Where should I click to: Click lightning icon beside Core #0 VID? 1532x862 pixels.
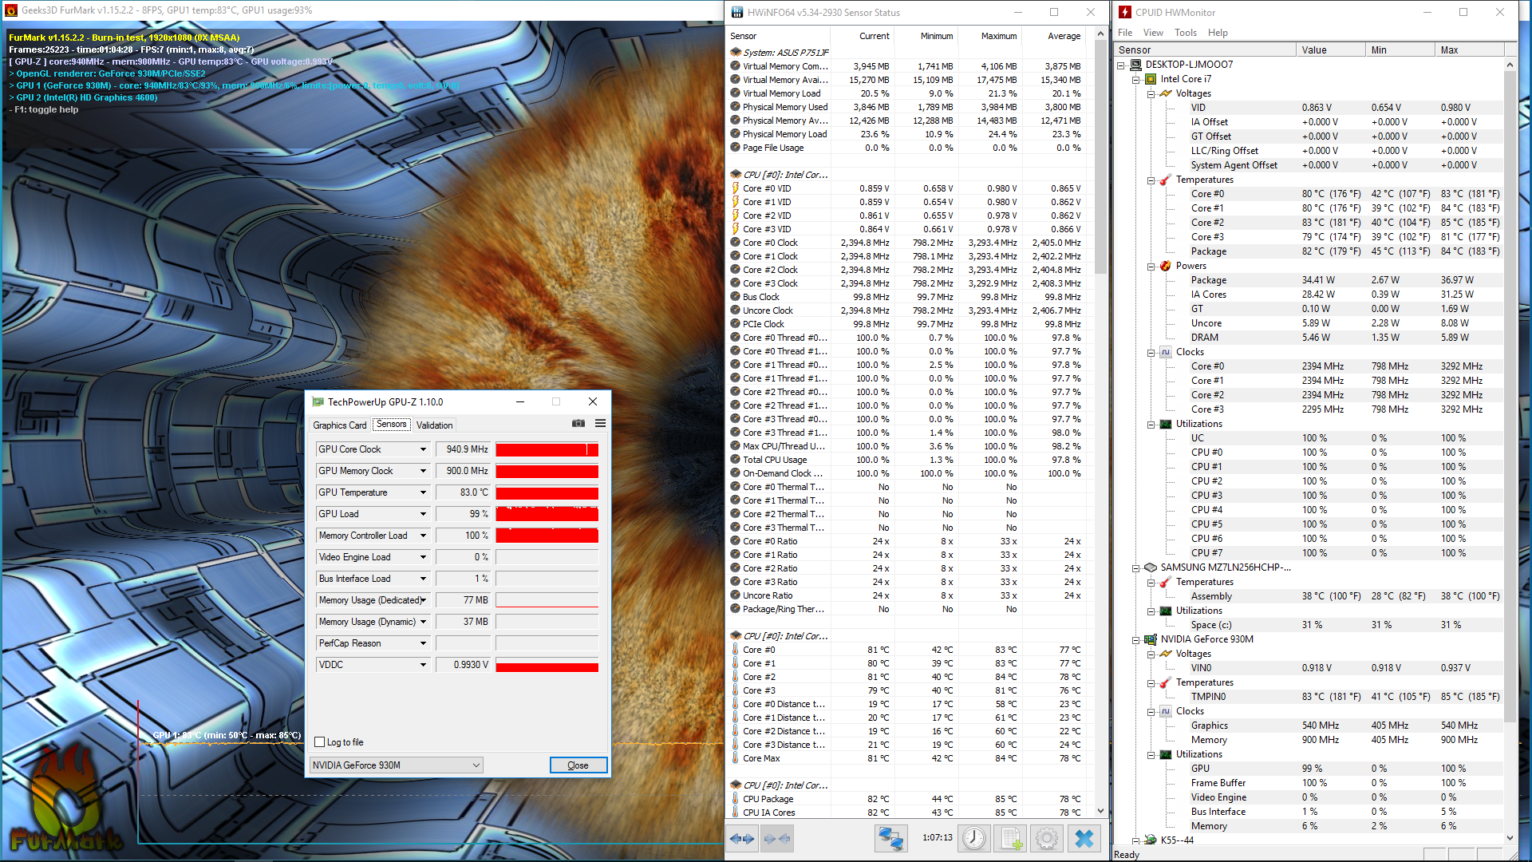point(736,188)
